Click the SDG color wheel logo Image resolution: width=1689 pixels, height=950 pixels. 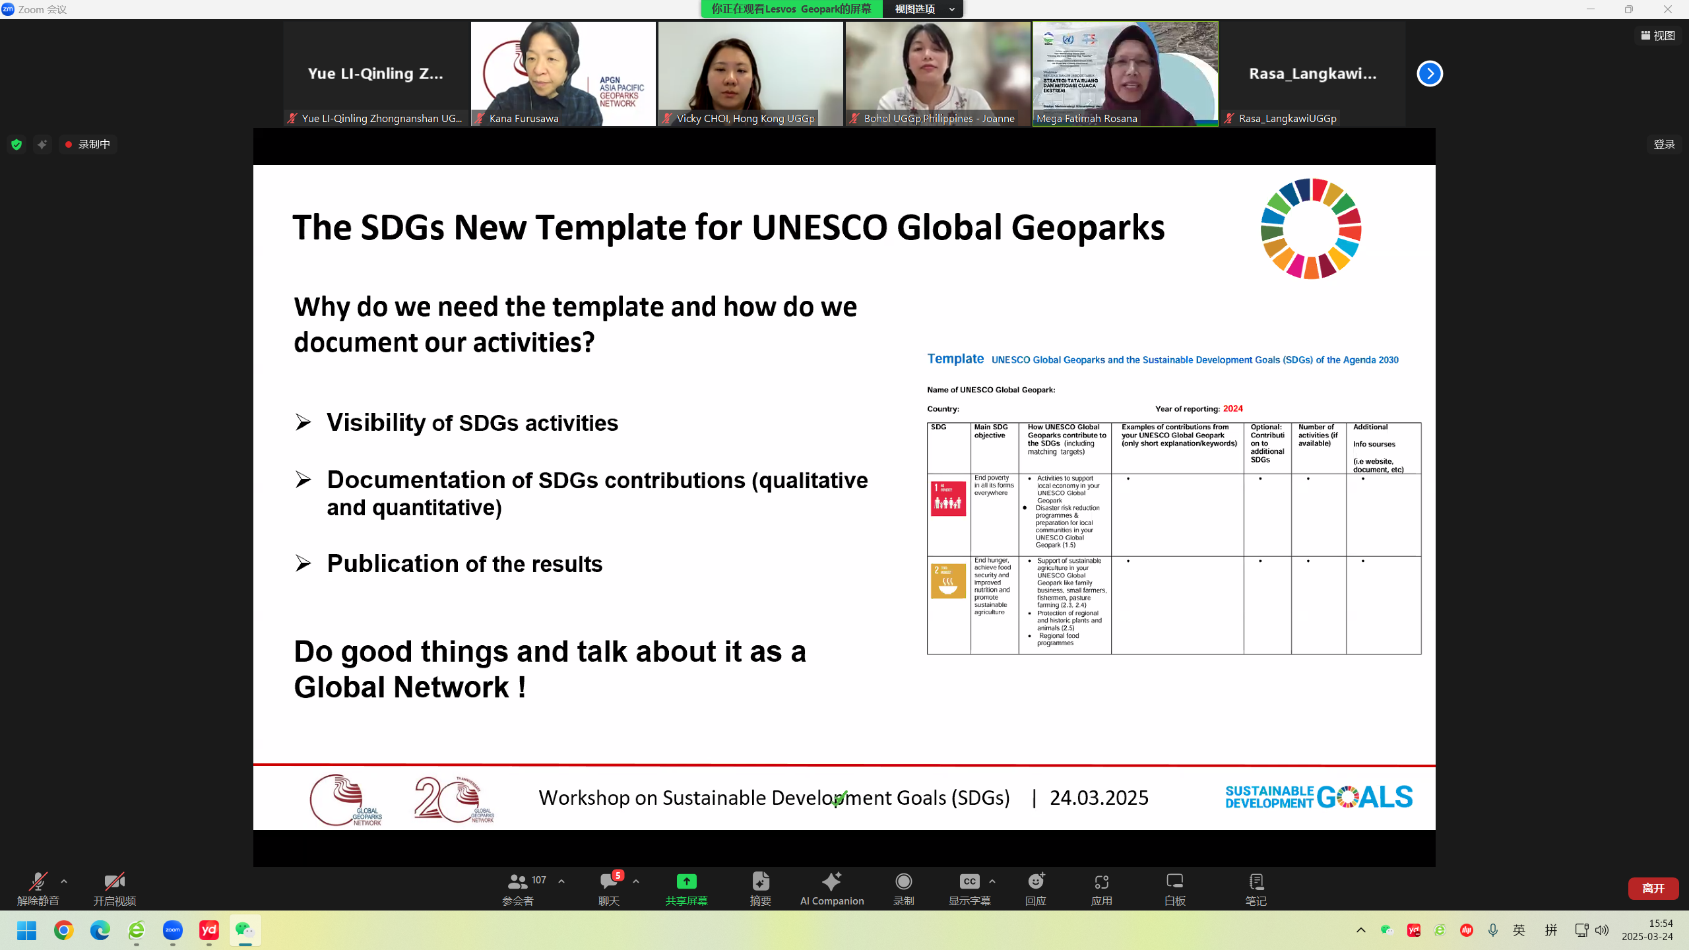point(1311,229)
